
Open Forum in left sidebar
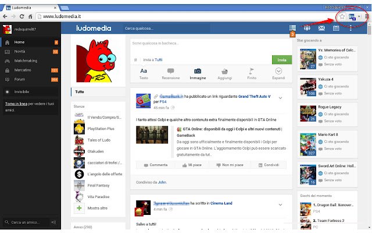(x=30, y=79)
